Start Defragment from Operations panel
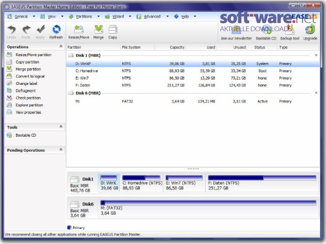The image size is (326, 244). pyautogui.click(x=21, y=91)
